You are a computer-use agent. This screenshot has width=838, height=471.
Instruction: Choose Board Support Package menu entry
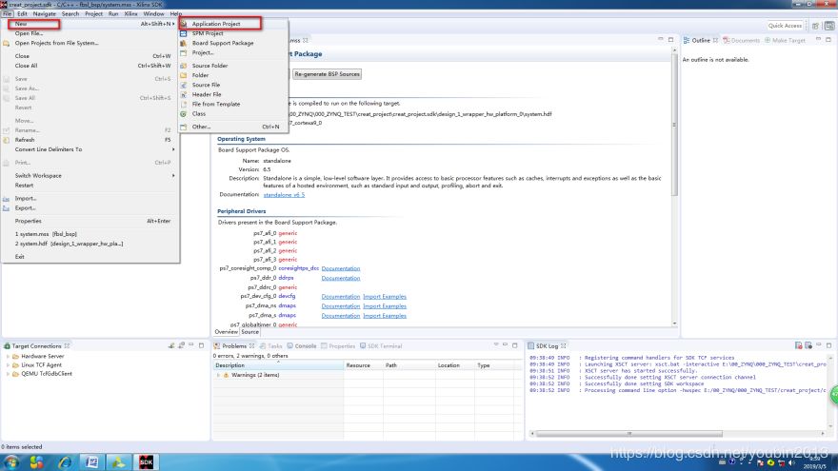[223, 43]
